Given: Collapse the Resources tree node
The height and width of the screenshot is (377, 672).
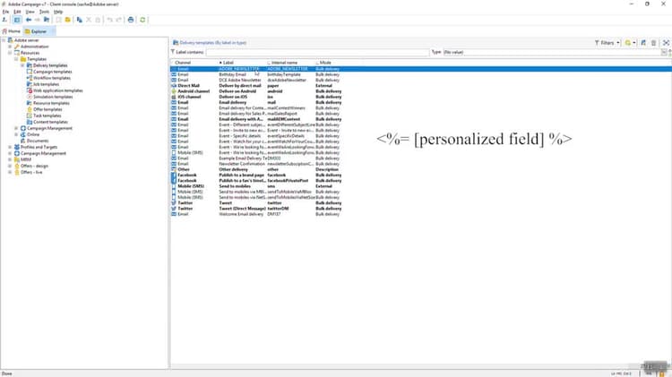Looking at the screenshot, I should [x=10, y=53].
